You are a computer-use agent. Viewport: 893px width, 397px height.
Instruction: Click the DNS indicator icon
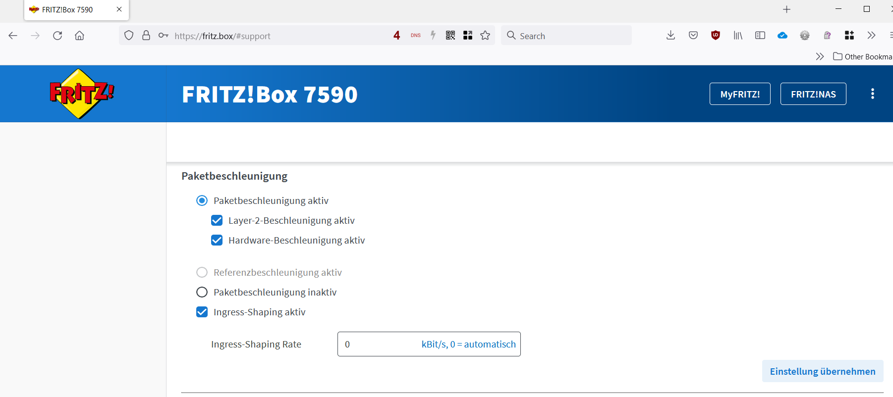(x=416, y=36)
